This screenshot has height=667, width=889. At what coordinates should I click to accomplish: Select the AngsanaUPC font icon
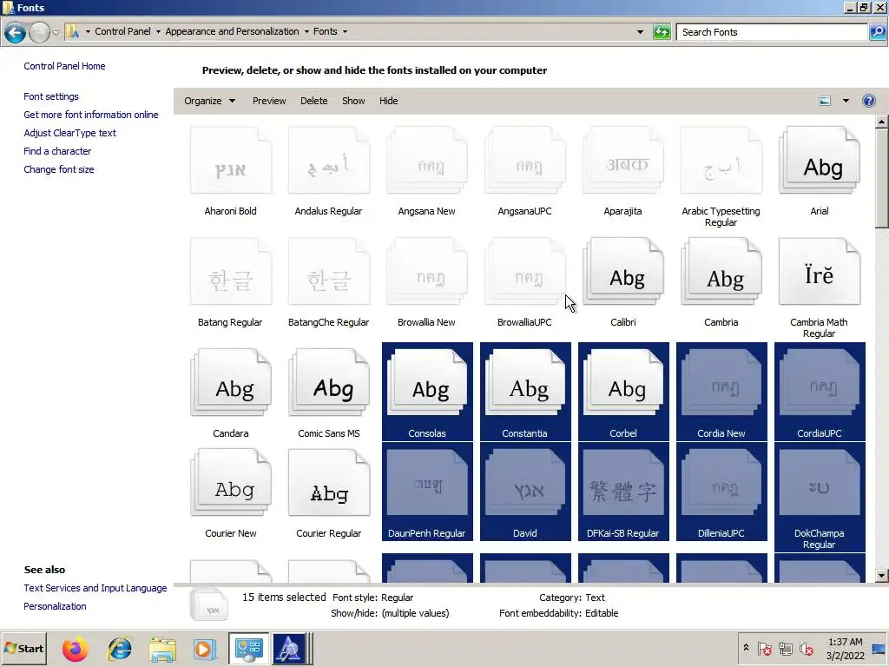(x=525, y=161)
